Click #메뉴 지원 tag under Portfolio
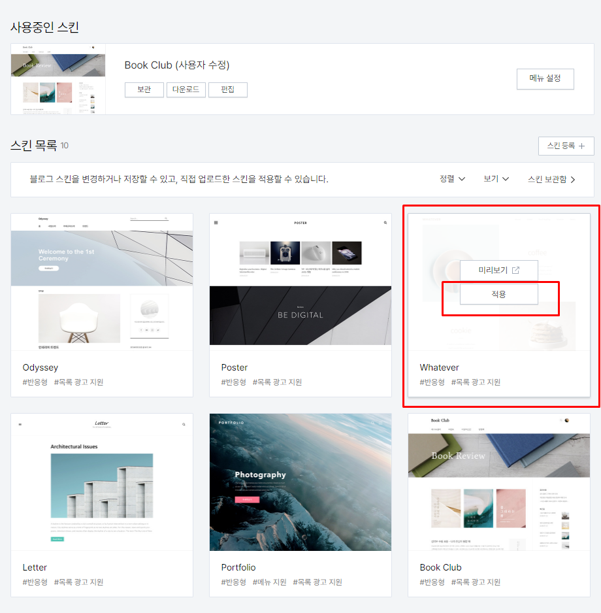The height and width of the screenshot is (613, 601). click(x=269, y=582)
